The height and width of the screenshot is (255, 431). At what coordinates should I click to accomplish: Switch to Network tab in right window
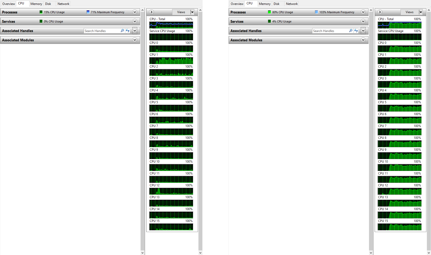click(x=292, y=4)
